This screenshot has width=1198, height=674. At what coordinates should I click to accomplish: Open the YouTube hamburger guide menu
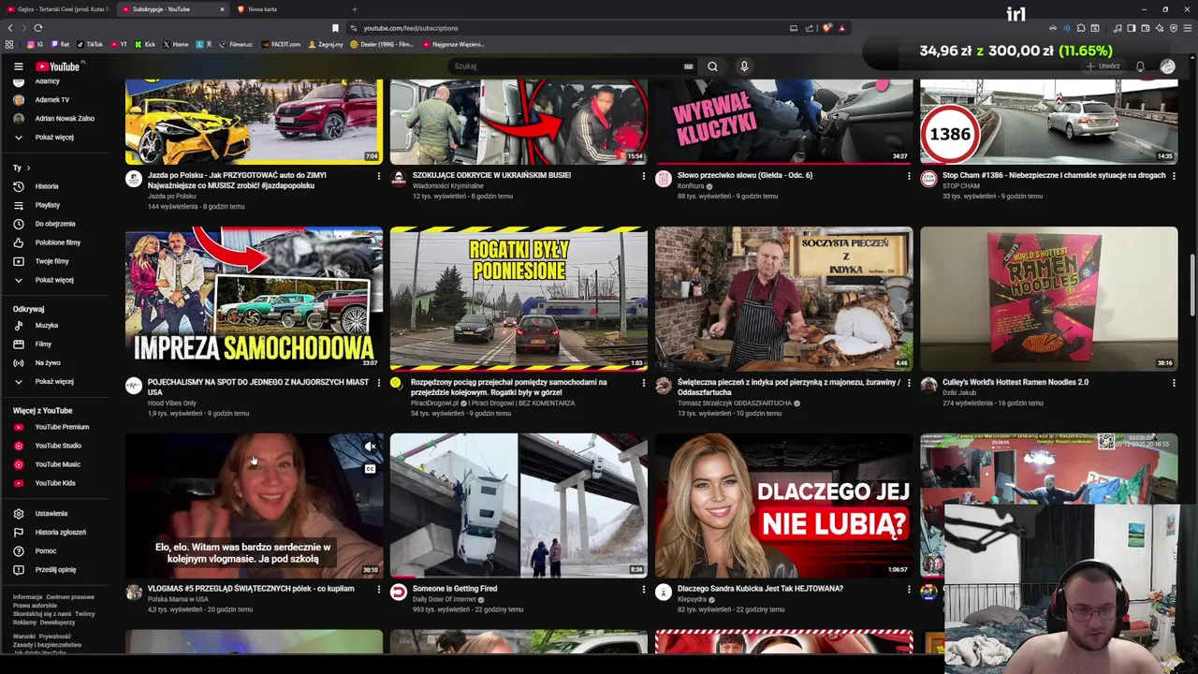[18, 66]
